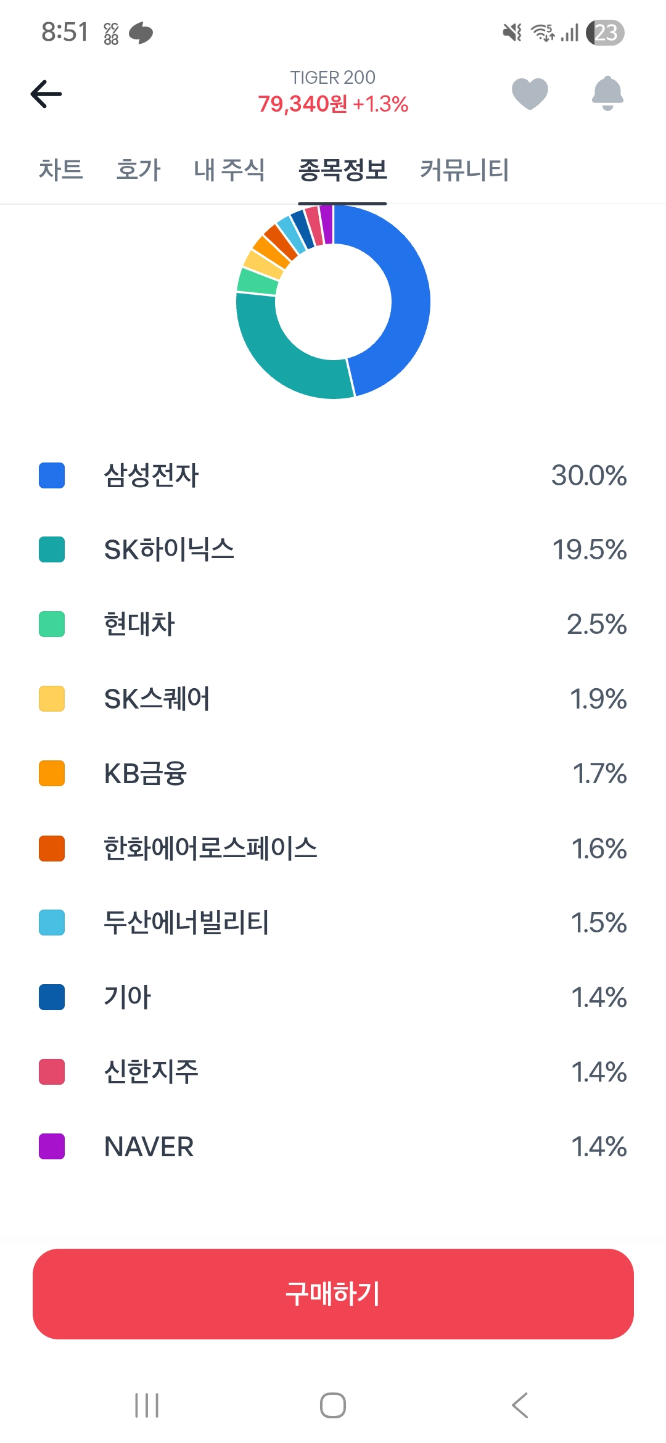Tap the bell price alert icon

pyautogui.click(x=607, y=94)
